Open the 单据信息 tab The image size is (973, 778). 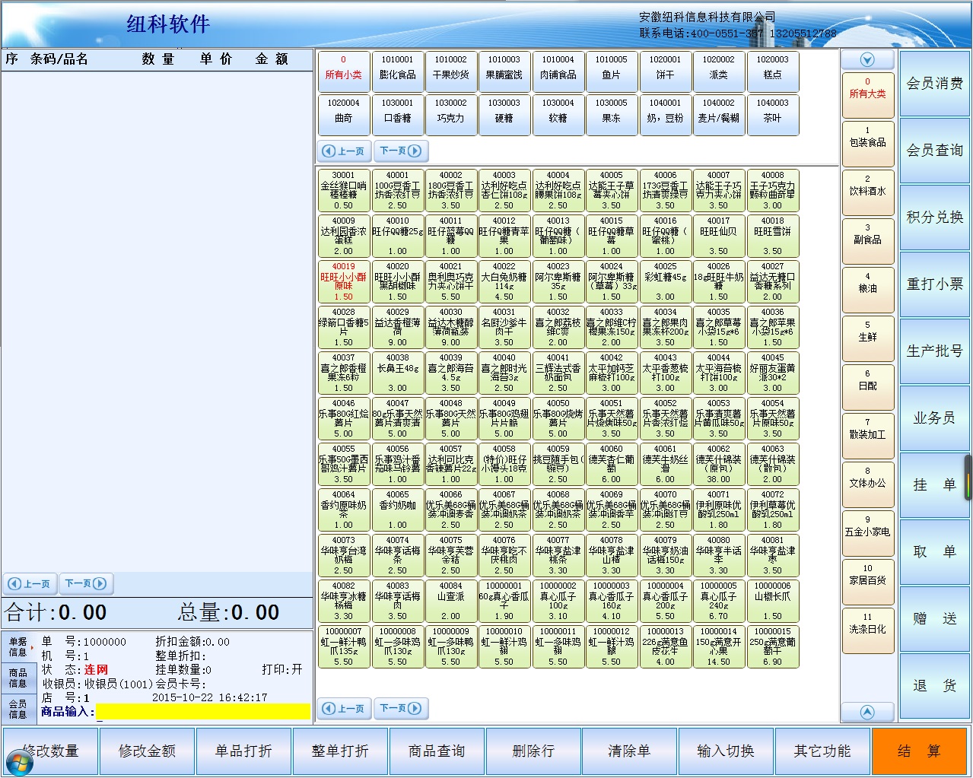click(17, 646)
